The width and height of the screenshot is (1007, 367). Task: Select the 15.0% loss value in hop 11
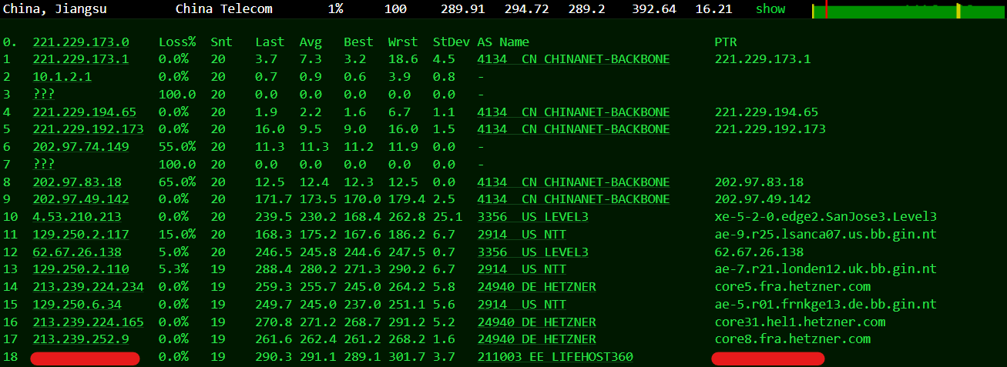[177, 235]
